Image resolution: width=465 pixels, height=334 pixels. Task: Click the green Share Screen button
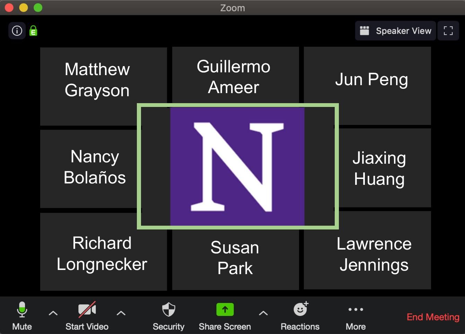coord(225,316)
